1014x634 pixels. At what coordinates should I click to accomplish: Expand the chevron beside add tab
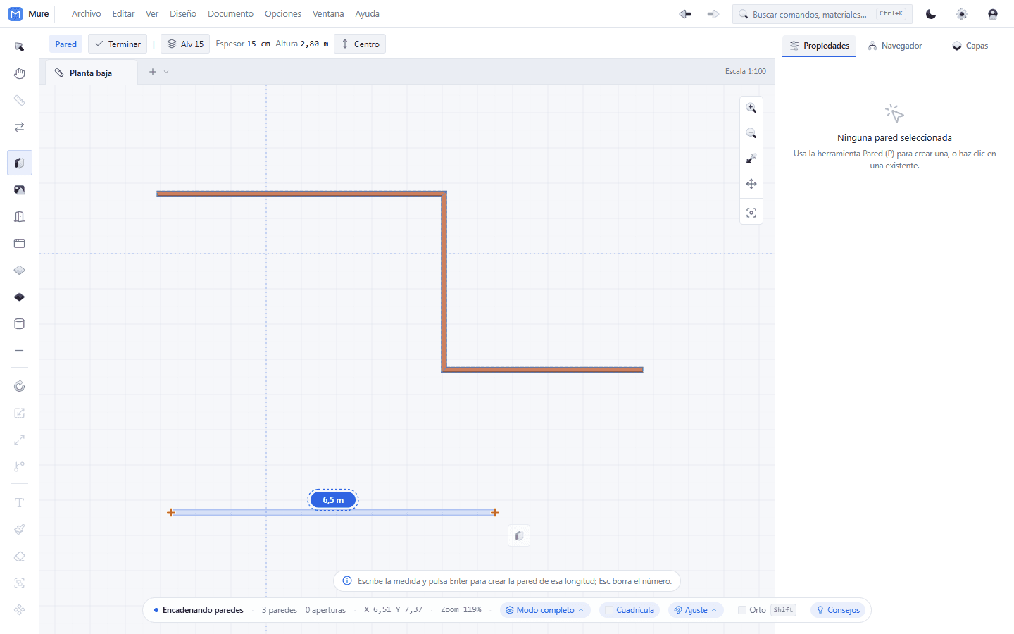tap(166, 72)
